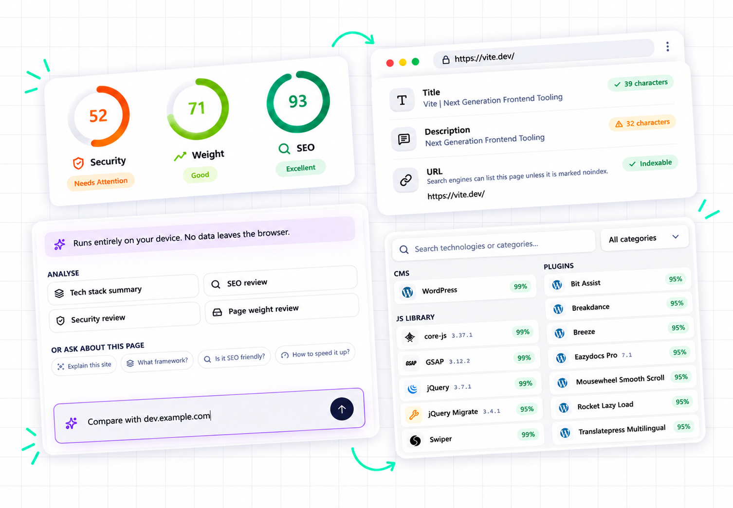The height and width of the screenshot is (508, 733).
Task: Select the Eazydocs Pro plugin row
Action: 621,355
